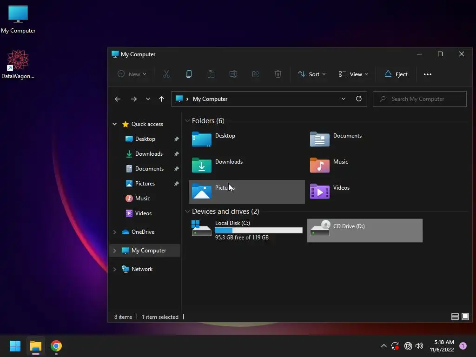The height and width of the screenshot is (357, 476).
Task: Click the DataWagon desktop shortcut
Action: click(x=18, y=64)
